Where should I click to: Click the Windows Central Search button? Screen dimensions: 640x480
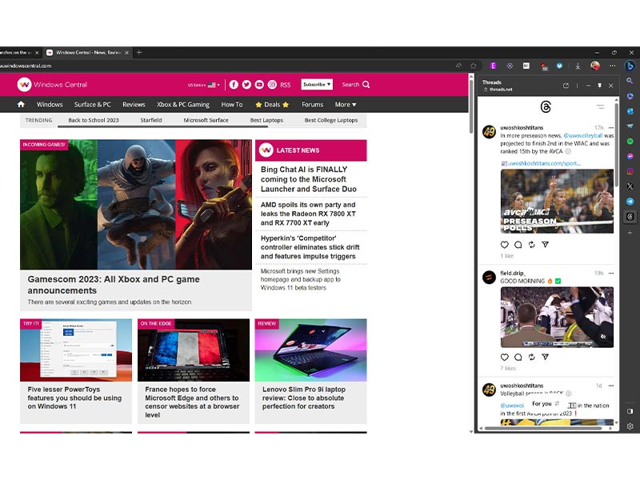coord(356,85)
